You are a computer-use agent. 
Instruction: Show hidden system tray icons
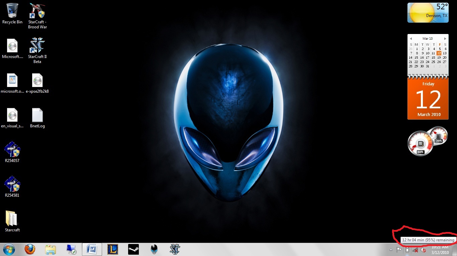click(x=391, y=250)
